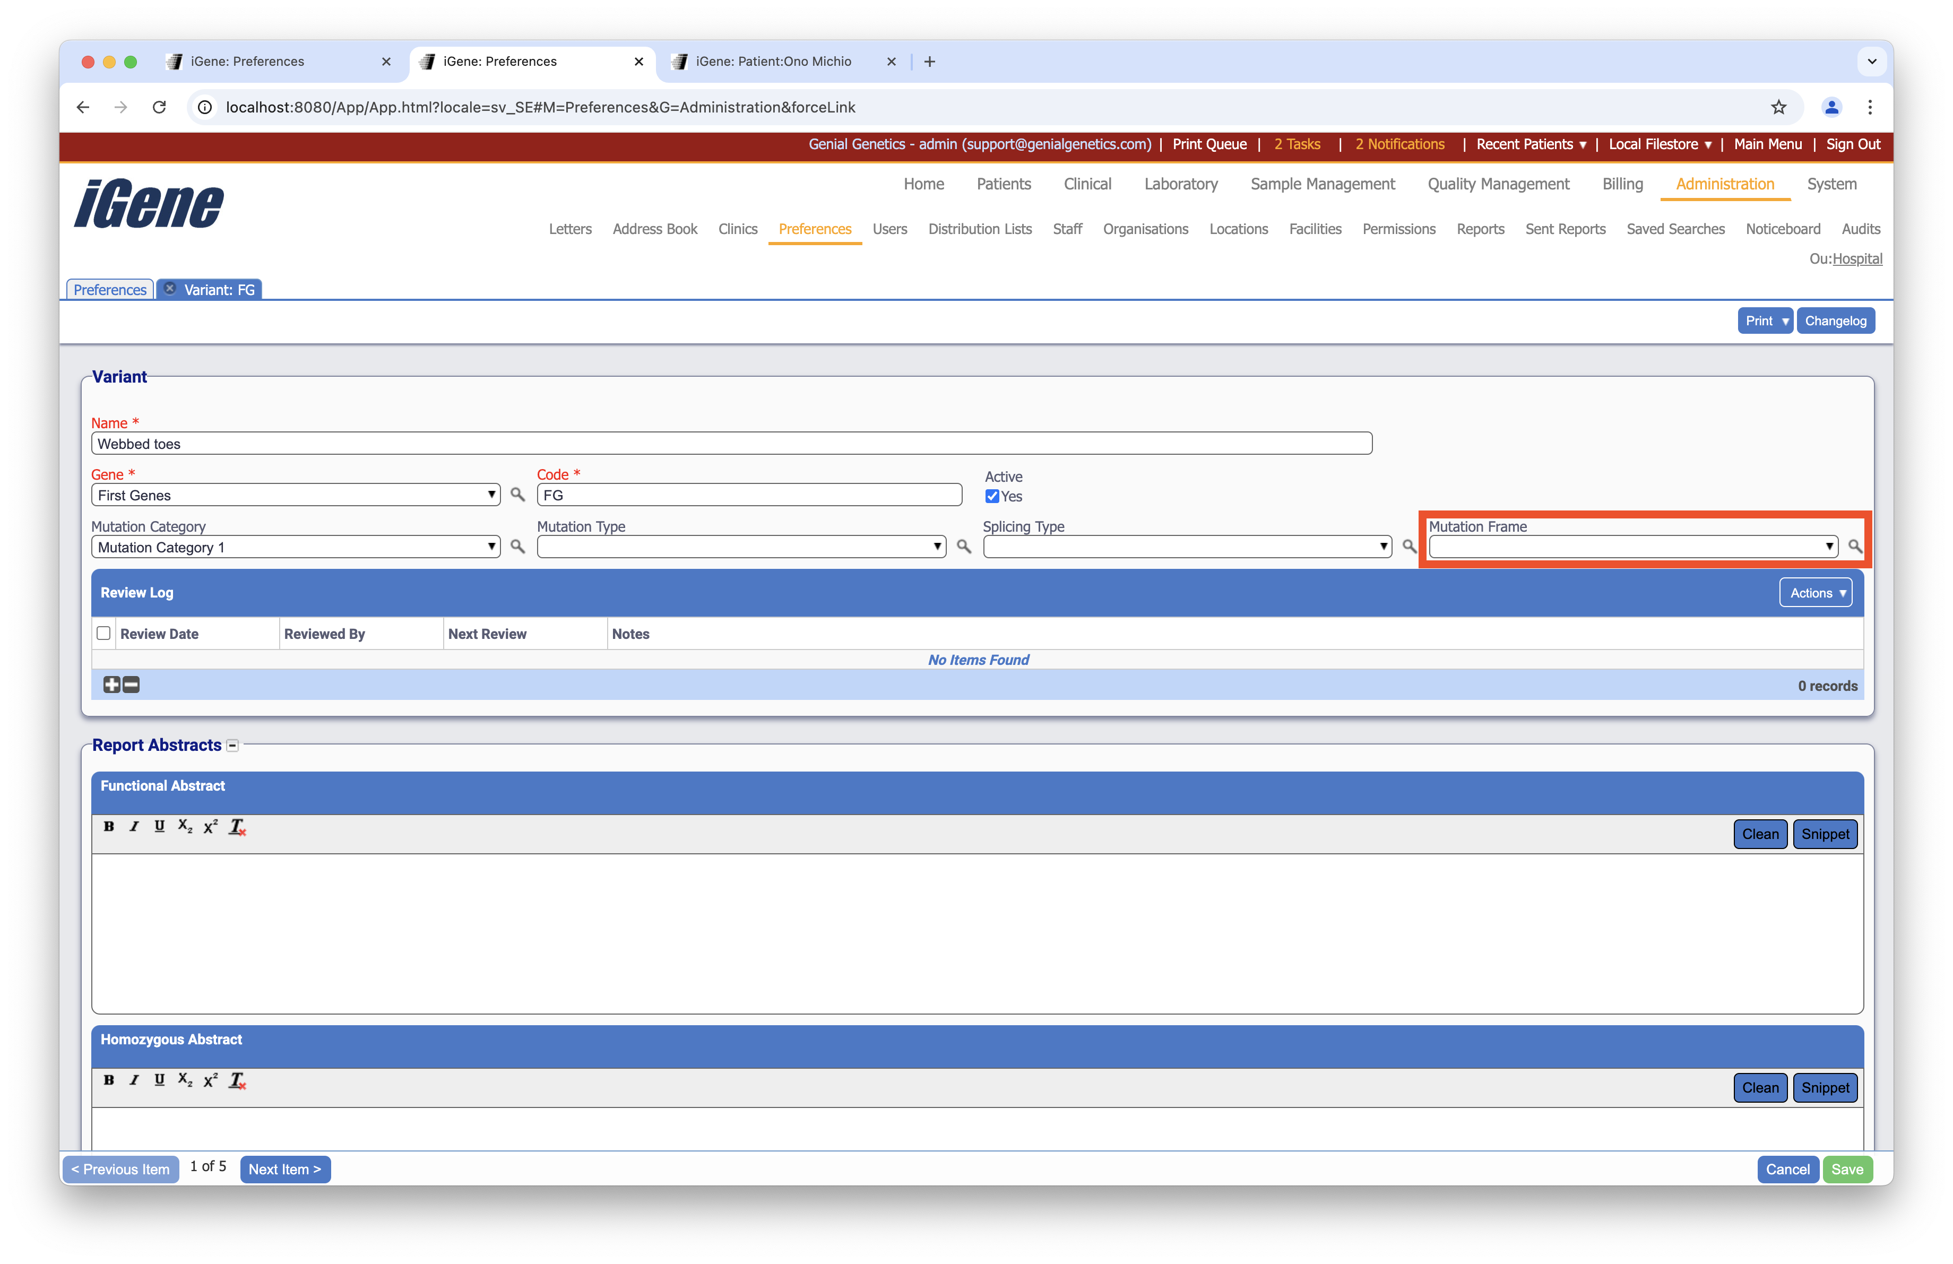
Task: Open the Splicing Type dropdown
Action: (1187, 546)
